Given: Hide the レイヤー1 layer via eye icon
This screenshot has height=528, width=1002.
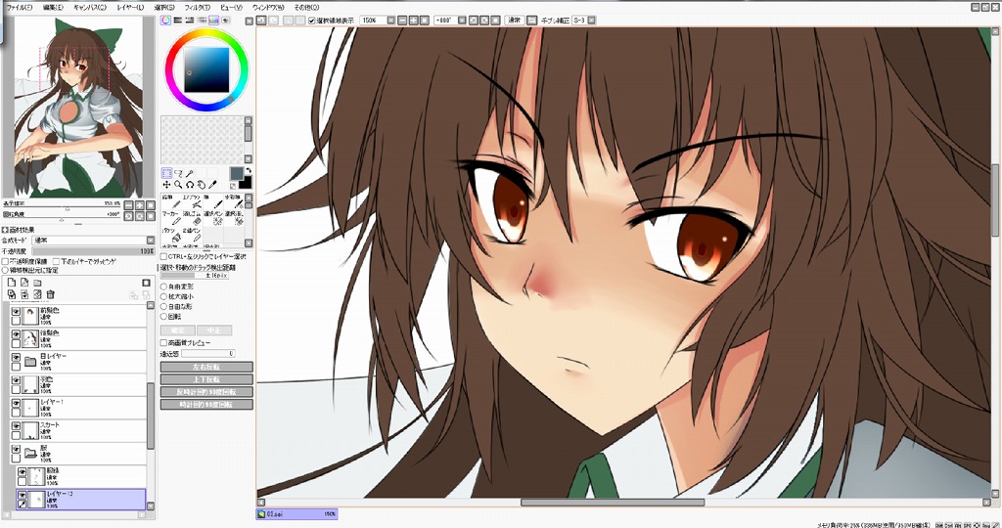Looking at the screenshot, I should tap(16, 404).
